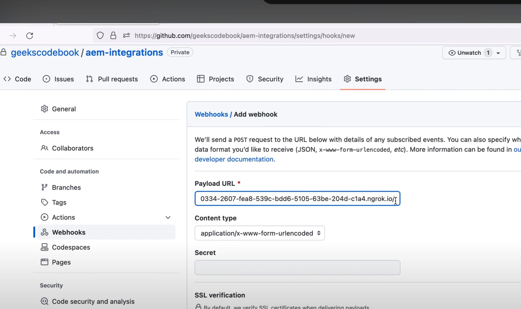Image resolution: width=521 pixels, height=309 pixels.
Task: Click the SSL verification heading
Action: pos(220,295)
